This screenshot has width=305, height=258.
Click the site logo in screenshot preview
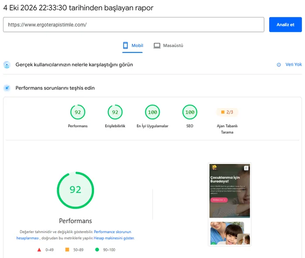coord(214,167)
